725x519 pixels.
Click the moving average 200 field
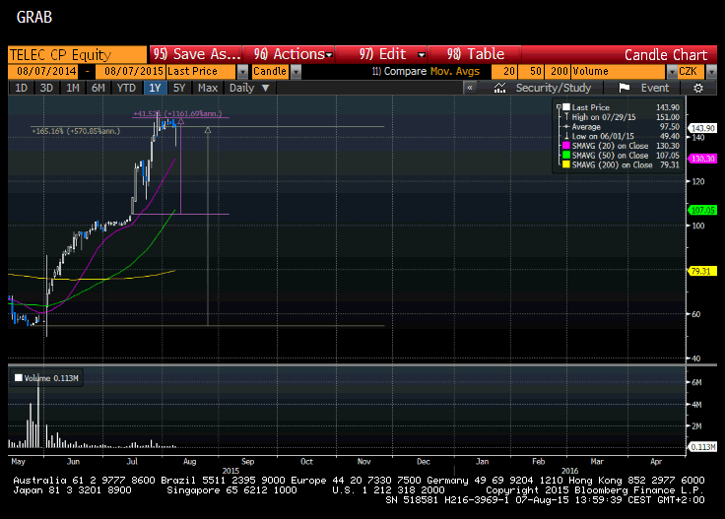pos(558,72)
